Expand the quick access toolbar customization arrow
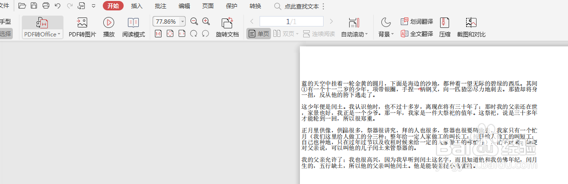This screenshot has height=184, width=568. (93, 6)
